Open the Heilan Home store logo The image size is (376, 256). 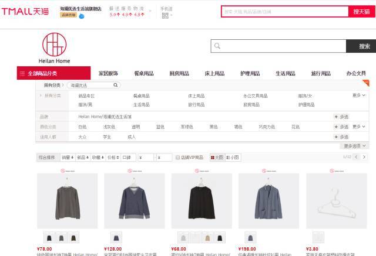click(55, 49)
